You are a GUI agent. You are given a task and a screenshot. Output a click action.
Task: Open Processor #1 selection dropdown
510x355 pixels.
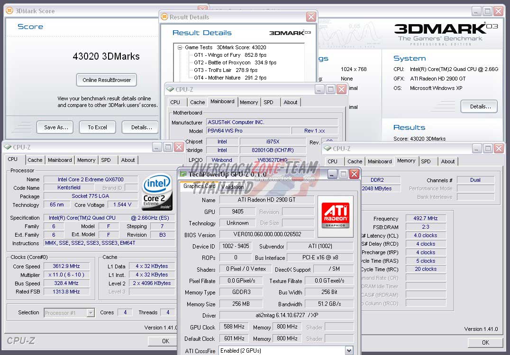91,313
